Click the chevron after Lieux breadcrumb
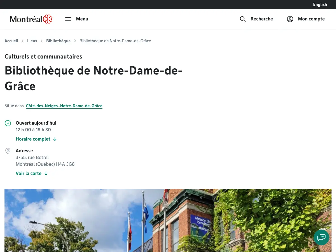This screenshot has width=336, height=252. click(42, 41)
